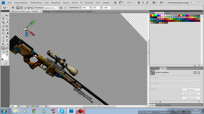Open the swatches panel options menu
Screen dimensions: 204x114
coord(201,13)
